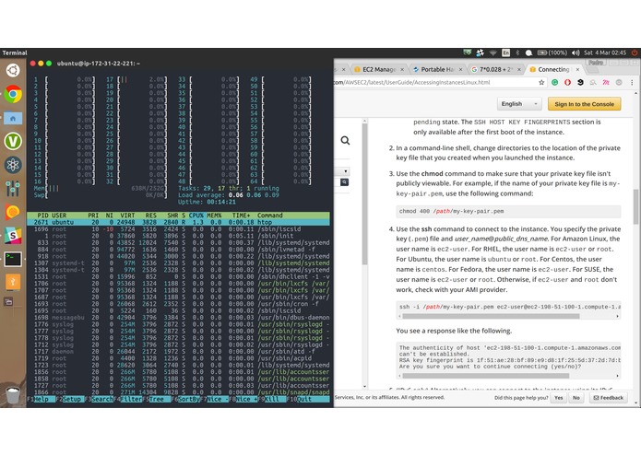Image resolution: width=641 pixels, height=455 pixels.
Task: Open the Ubuntu Dash from the launcher
Action: click(x=13, y=70)
